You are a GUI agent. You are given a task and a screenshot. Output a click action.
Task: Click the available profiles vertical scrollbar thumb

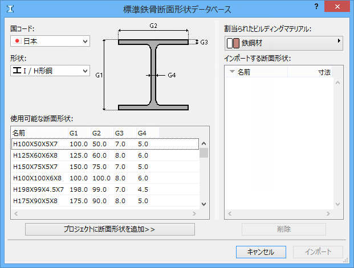(x=204, y=153)
